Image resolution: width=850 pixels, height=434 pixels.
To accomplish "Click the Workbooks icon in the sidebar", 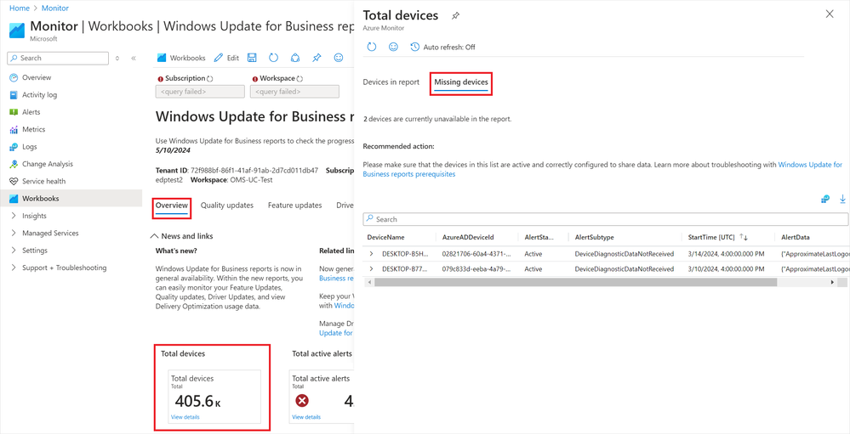I will pos(14,199).
